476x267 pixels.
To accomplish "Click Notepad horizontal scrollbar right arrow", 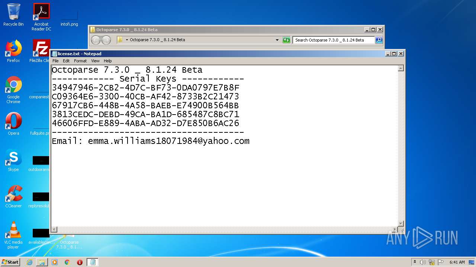I will click(x=395, y=230).
